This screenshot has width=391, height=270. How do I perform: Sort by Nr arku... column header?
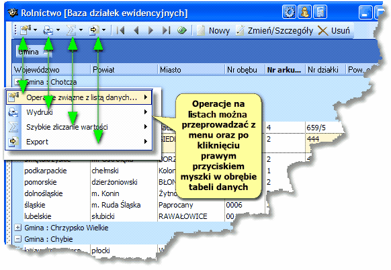tap(285, 70)
